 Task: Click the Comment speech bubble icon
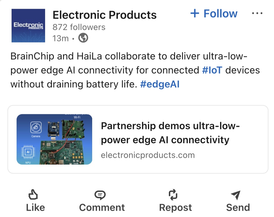click(x=100, y=194)
